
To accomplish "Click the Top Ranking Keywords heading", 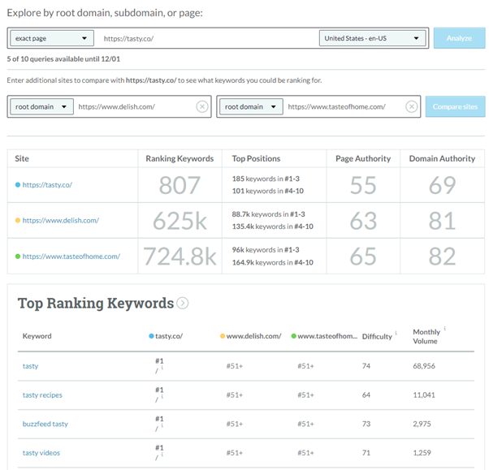I will [x=96, y=304].
